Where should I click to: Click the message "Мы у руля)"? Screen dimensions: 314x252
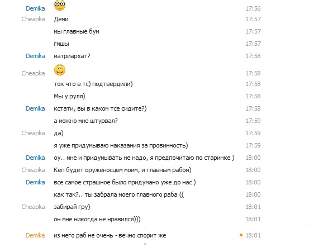[x=69, y=96]
